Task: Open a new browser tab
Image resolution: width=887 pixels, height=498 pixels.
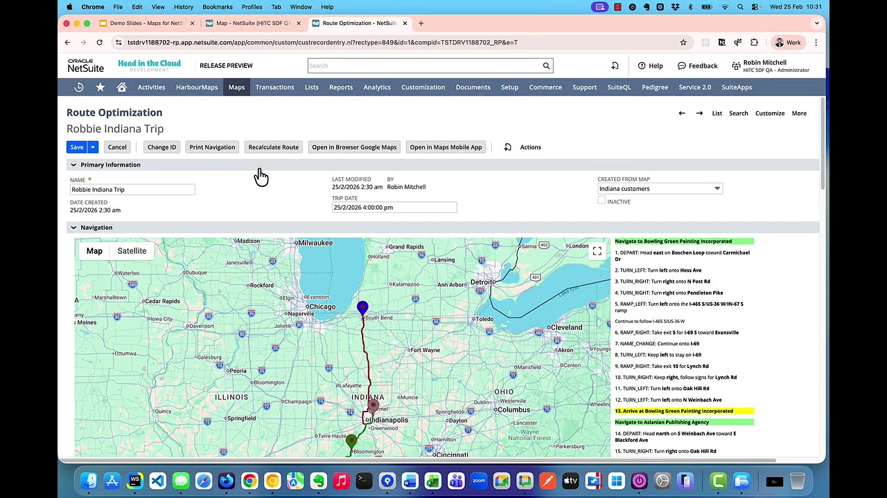Action: (x=421, y=23)
